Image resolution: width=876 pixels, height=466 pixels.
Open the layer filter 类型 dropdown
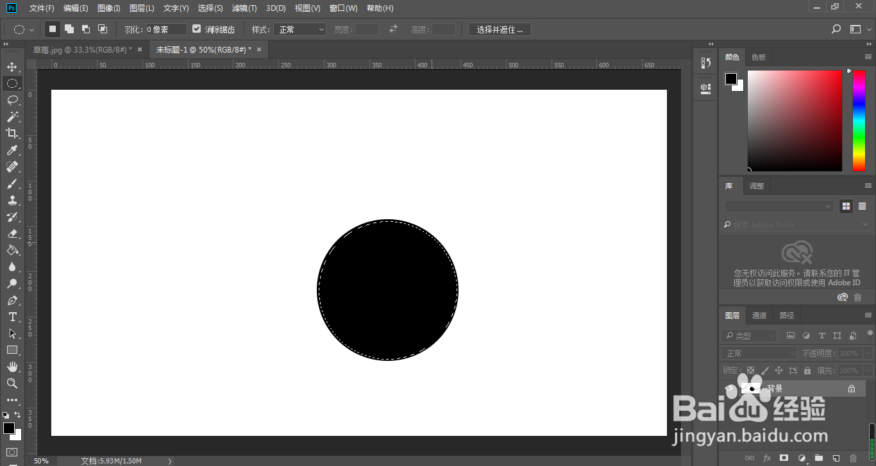tap(749, 335)
